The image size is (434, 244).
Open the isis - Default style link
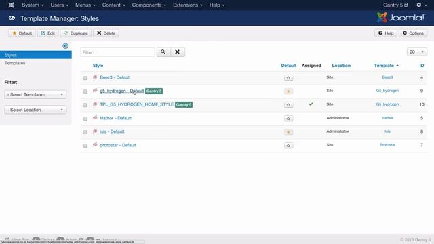[112, 131]
